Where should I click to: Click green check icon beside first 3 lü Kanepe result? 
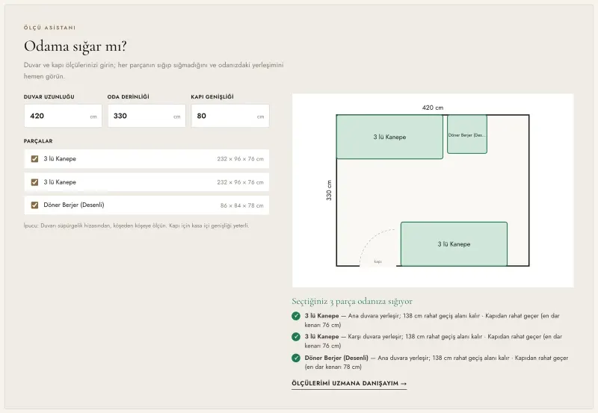point(296,316)
